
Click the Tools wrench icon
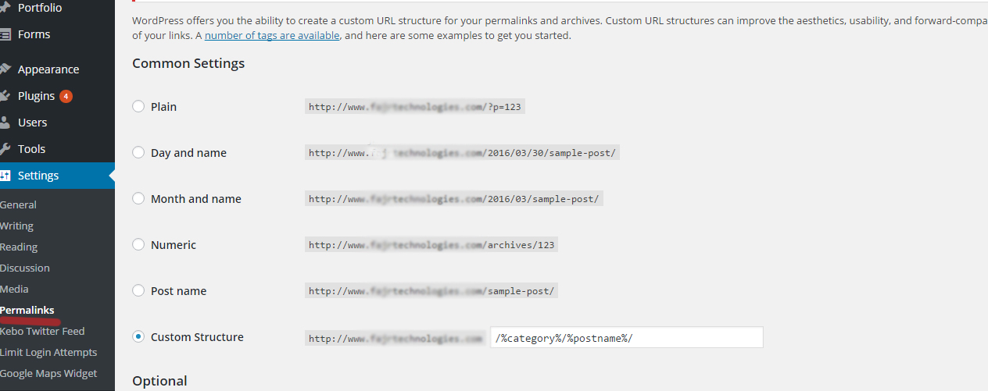tap(4, 149)
